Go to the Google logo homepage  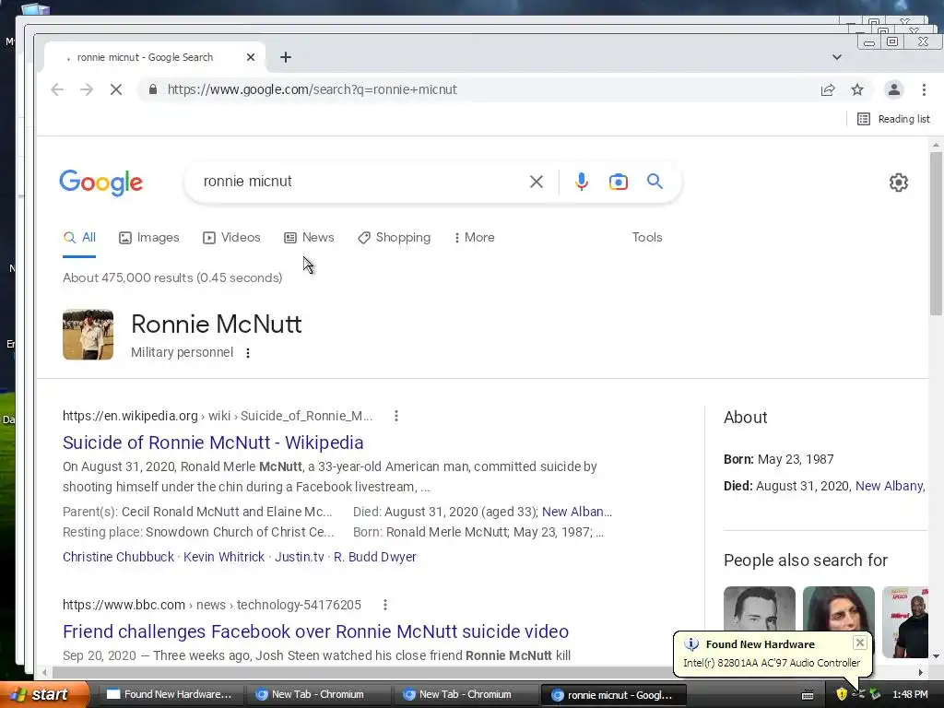tap(101, 183)
